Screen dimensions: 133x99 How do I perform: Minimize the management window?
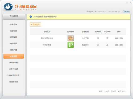pos(126,2)
